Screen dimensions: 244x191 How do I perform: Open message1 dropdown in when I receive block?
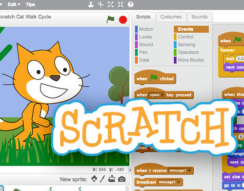pos(180,170)
